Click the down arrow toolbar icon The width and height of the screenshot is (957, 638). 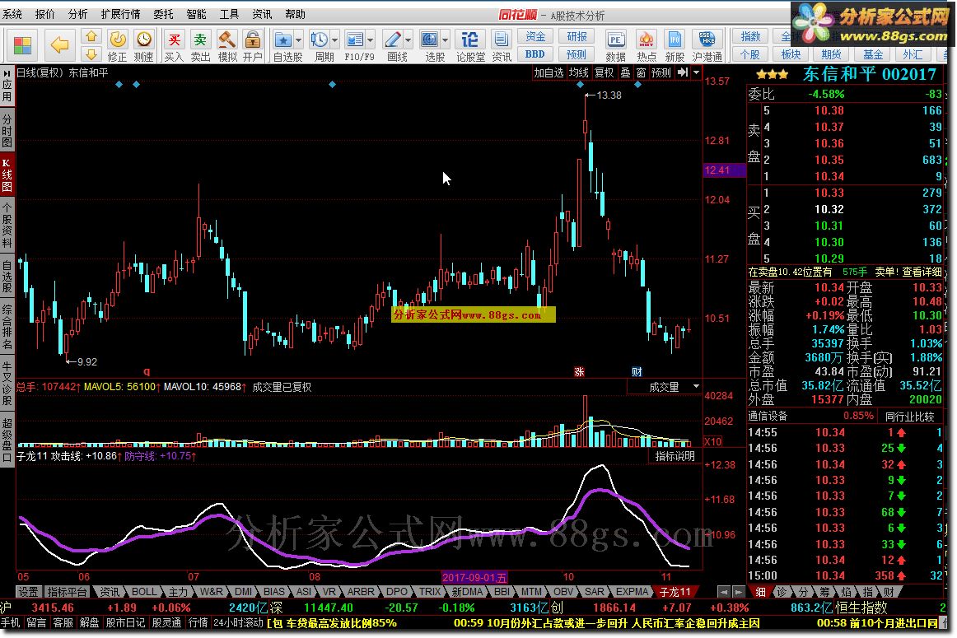pos(91,55)
